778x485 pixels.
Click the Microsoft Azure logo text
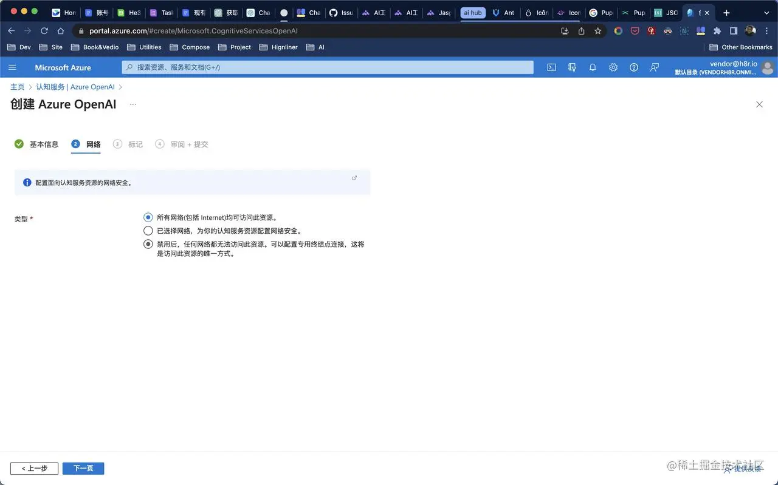coord(63,67)
